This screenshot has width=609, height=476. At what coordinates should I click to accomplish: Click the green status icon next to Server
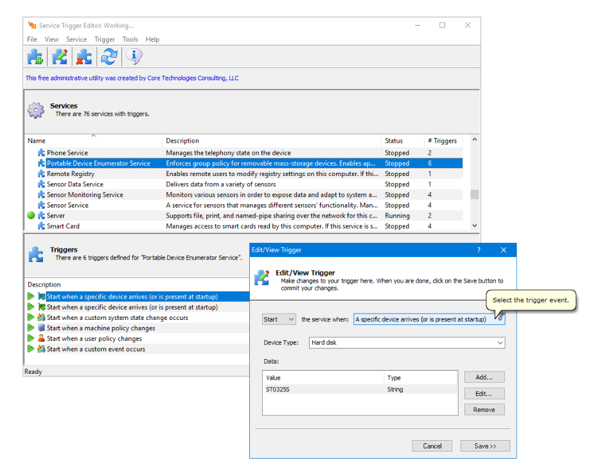coord(30,215)
